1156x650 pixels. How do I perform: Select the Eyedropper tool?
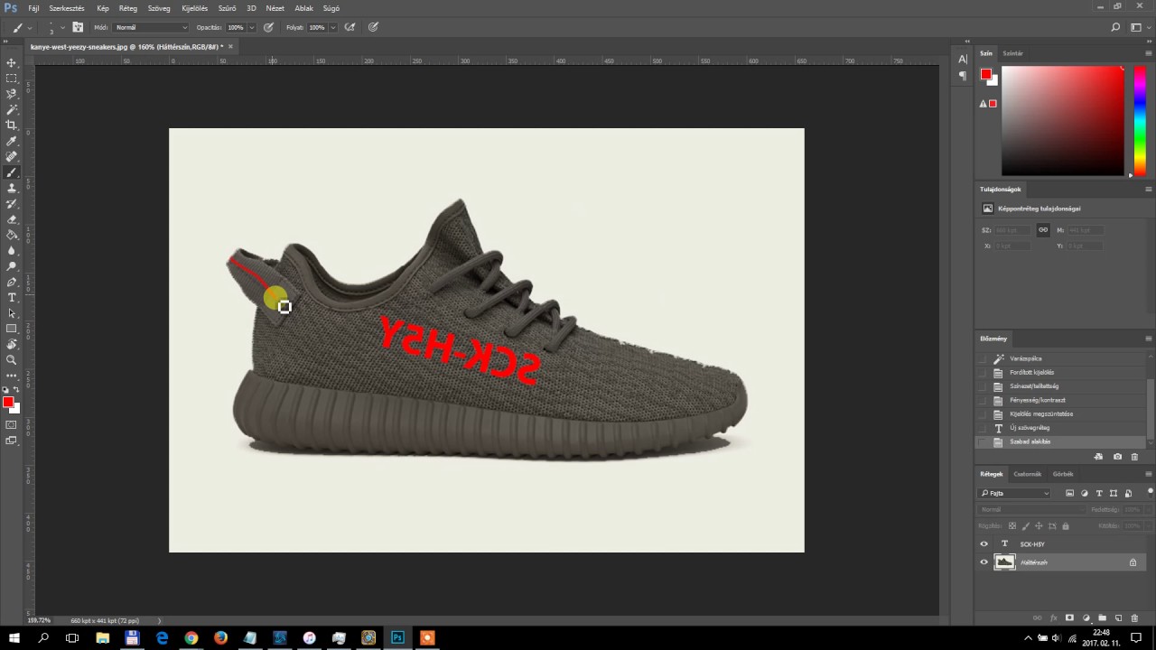click(12, 141)
